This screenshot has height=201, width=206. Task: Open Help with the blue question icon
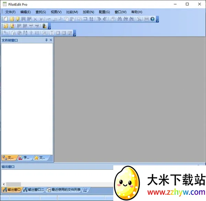[152, 19]
